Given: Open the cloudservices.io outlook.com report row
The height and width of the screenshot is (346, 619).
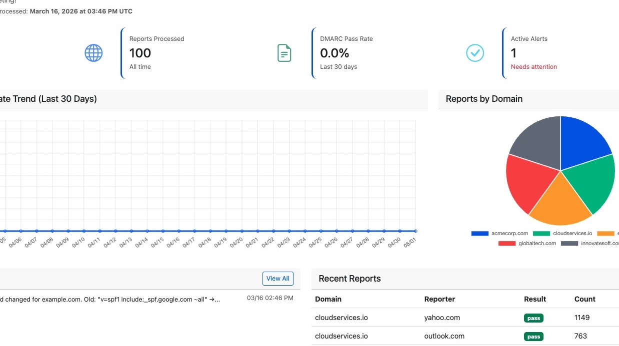Looking at the screenshot, I should [x=465, y=336].
